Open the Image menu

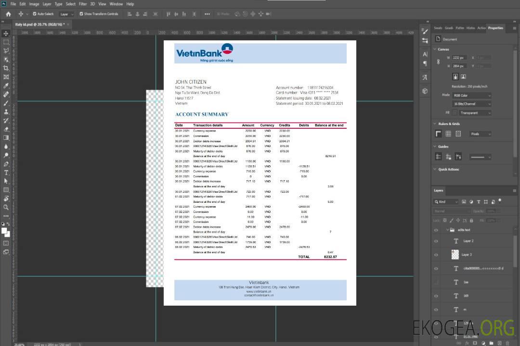34,4
